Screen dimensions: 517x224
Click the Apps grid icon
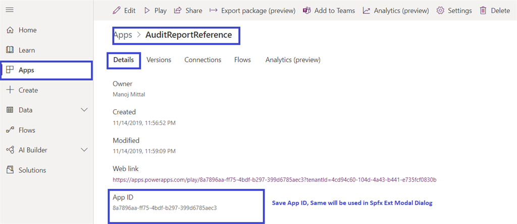point(10,70)
